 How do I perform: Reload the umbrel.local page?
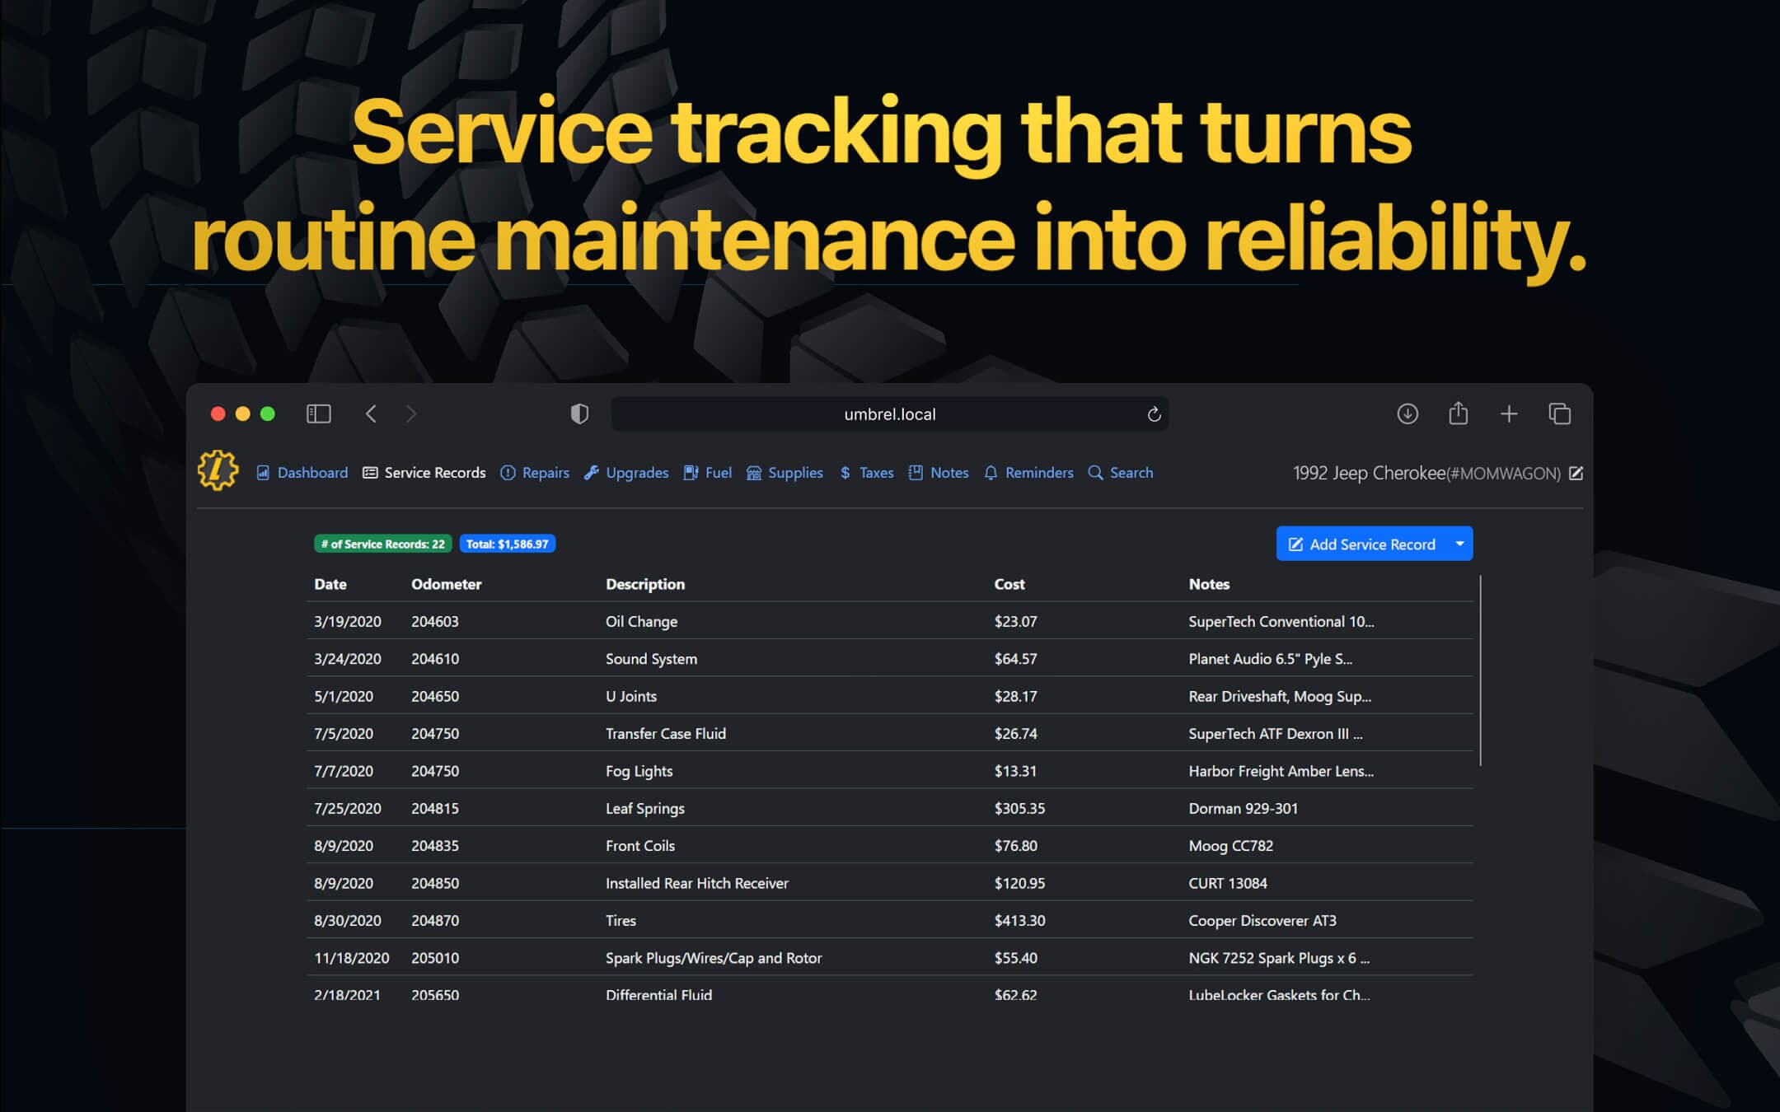point(1154,414)
